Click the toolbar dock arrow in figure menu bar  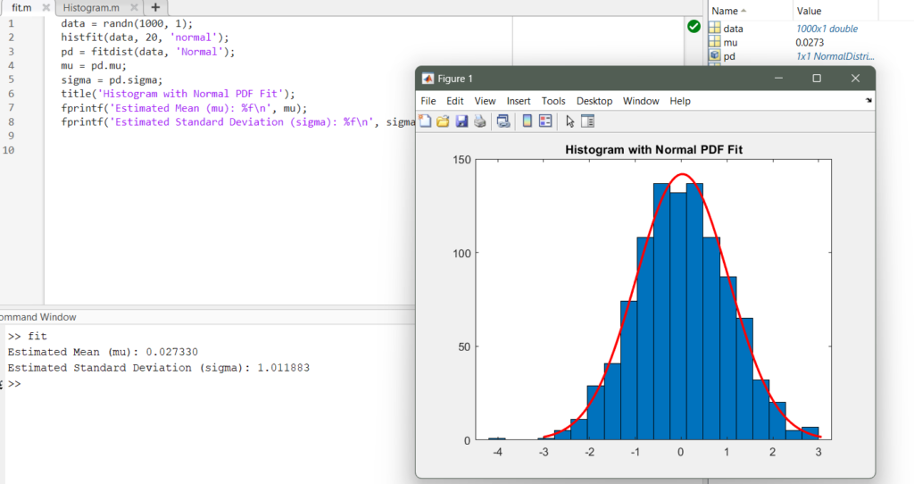pyautogui.click(x=869, y=101)
